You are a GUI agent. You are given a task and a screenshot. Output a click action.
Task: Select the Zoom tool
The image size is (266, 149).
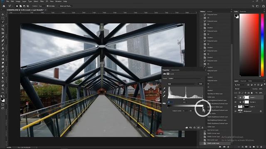tap(3, 89)
